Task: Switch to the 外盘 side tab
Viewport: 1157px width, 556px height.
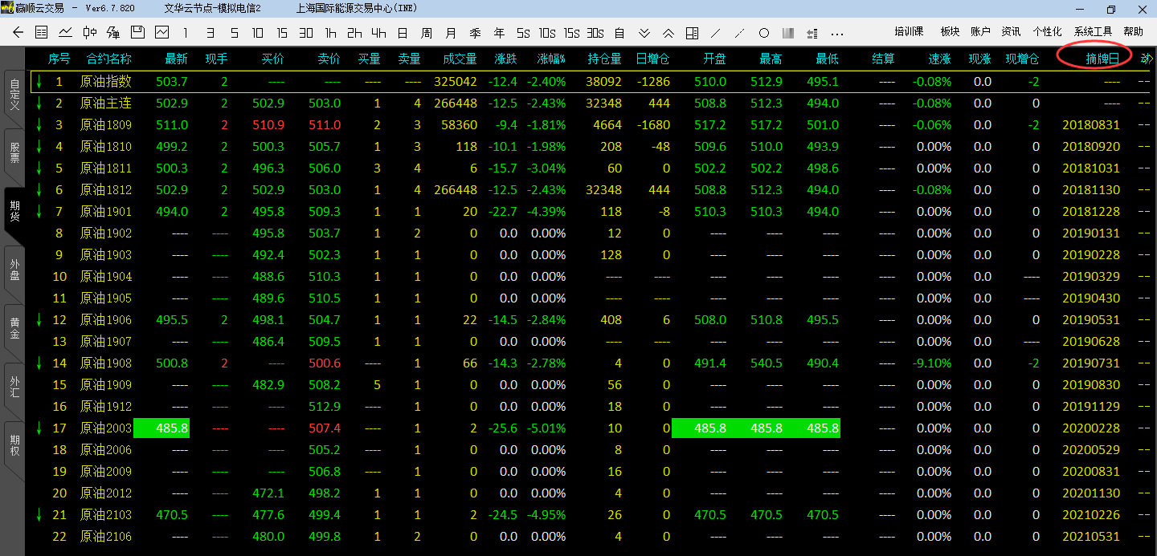Action: pos(14,270)
